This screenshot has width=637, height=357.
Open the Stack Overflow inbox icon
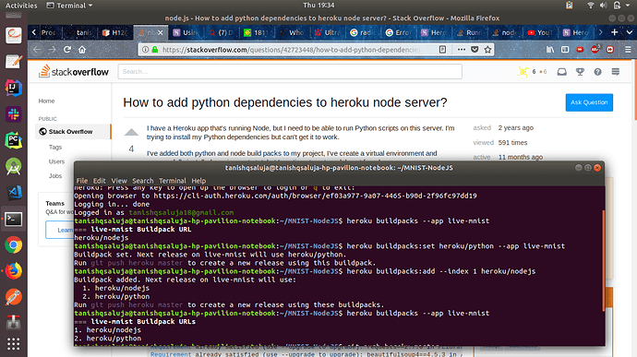[x=562, y=72]
